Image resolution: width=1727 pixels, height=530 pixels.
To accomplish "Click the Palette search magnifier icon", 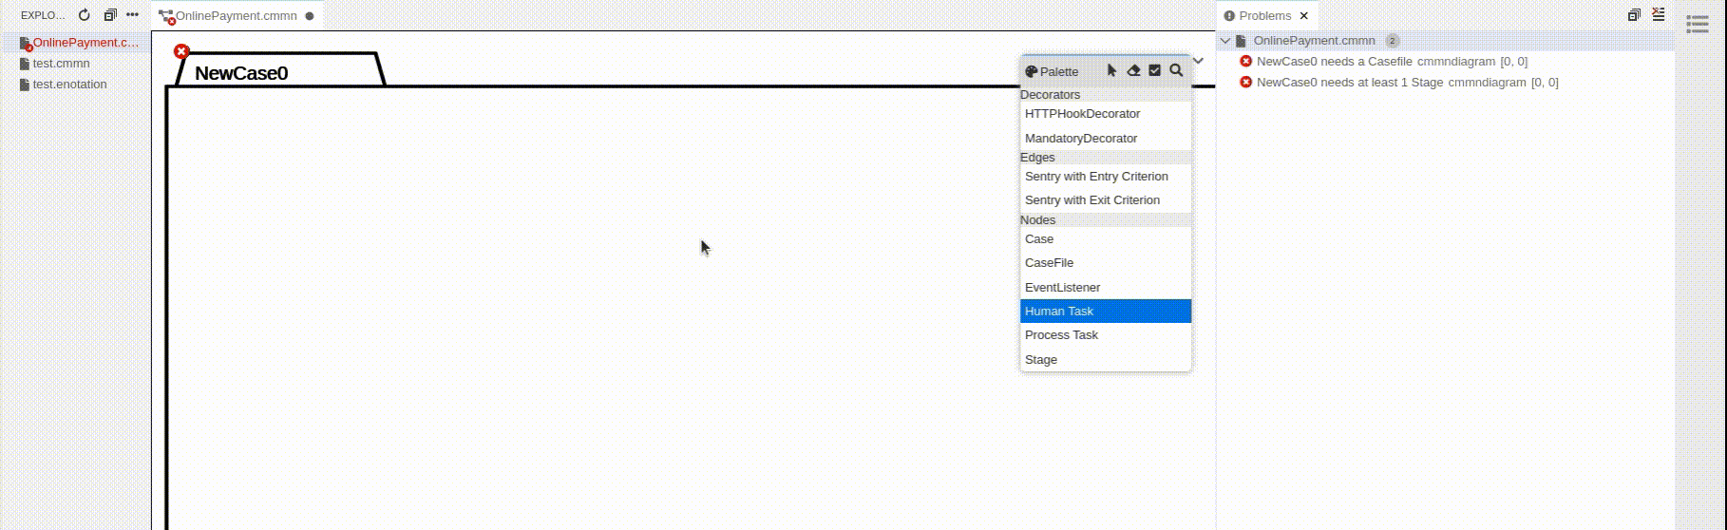I will coord(1176,70).
